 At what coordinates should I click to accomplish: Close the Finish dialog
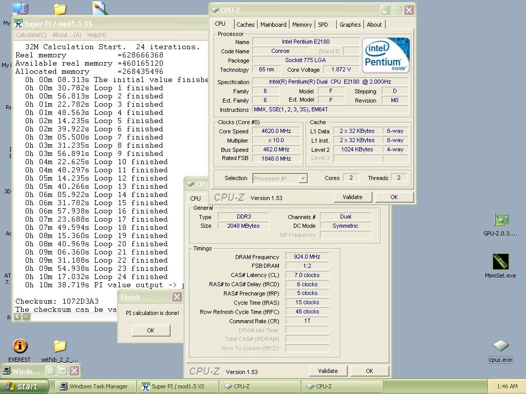(177, 297)
